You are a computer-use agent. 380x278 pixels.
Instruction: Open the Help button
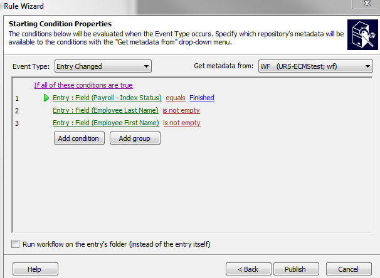tap(35, 269)
